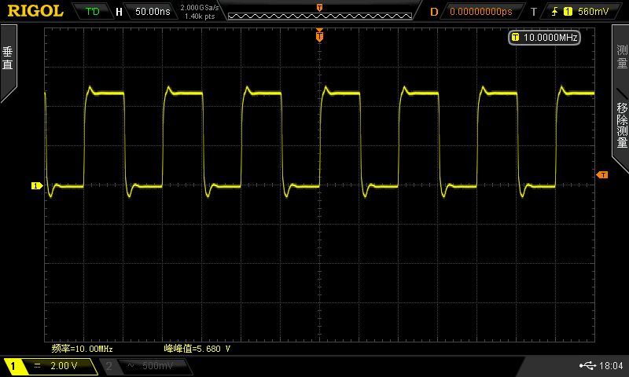
Task: Click the peak-to-peak 5.680 V readout
Action: [x=197, y=349]
